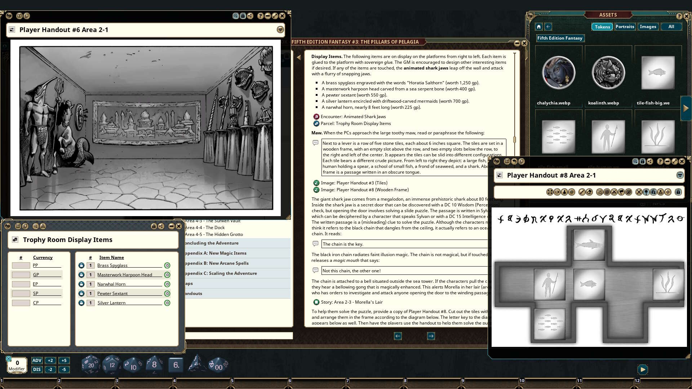Toggle token lock in Handout #8 toolbar

coord(653,192)
